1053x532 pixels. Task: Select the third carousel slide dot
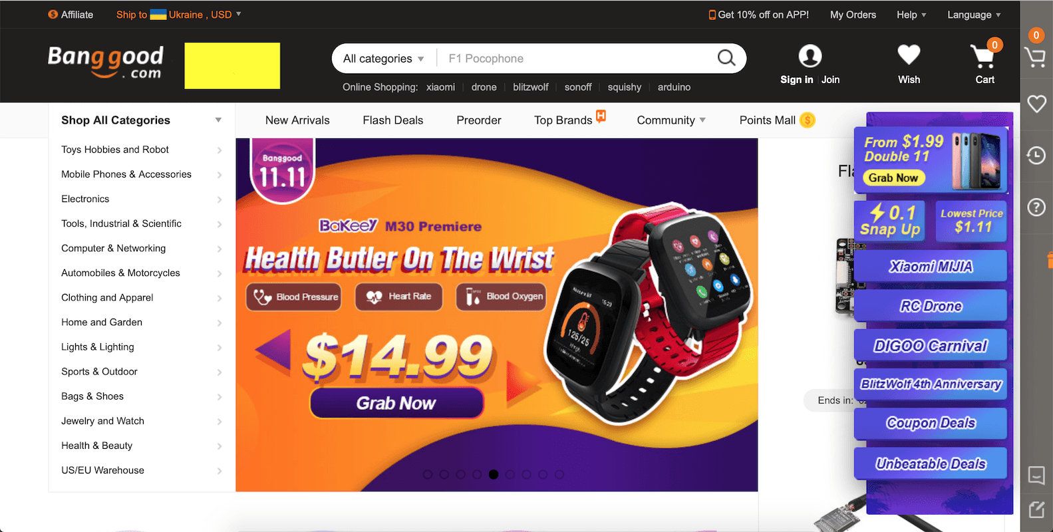pyautogui.click(x=460, y=474)
